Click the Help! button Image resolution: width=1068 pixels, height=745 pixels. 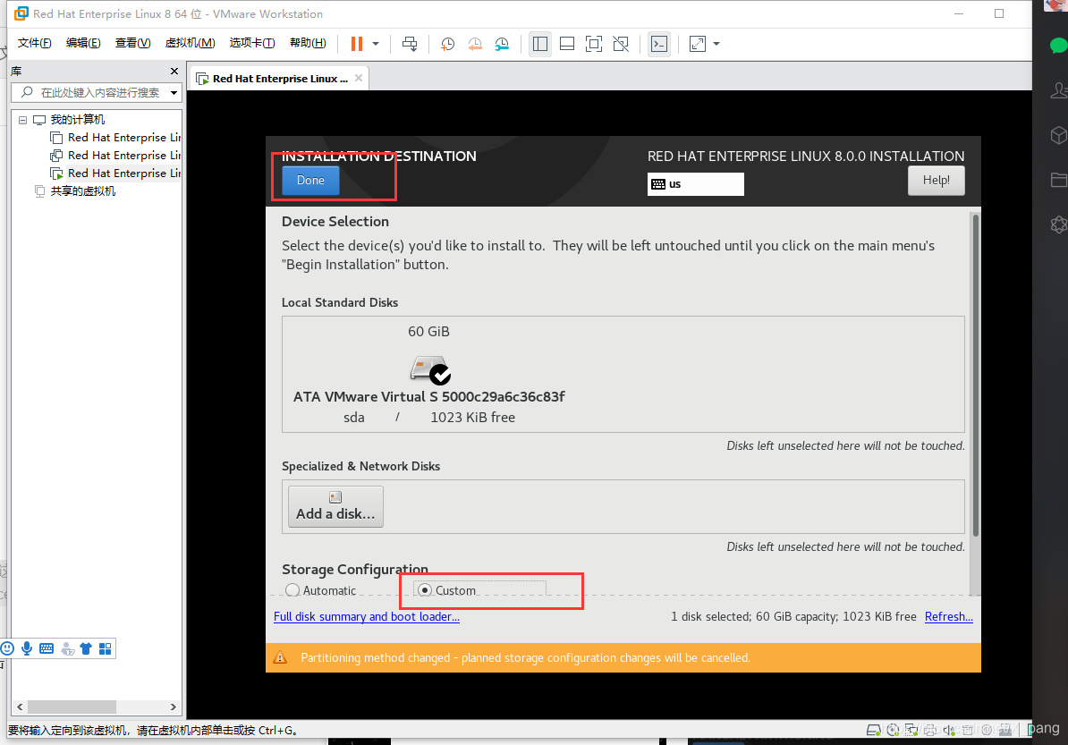point(936,181)
